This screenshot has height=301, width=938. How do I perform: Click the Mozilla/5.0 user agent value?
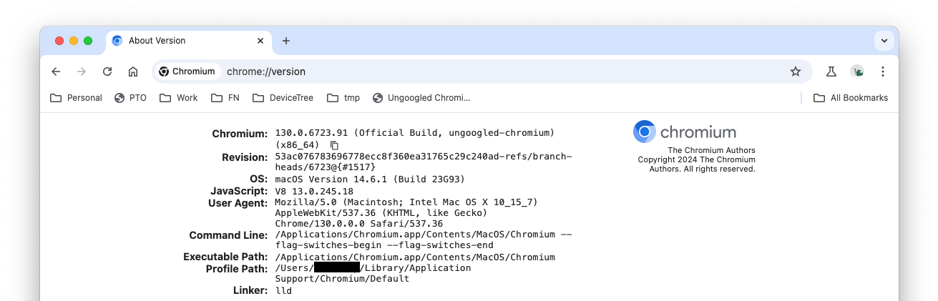click(x=406, y=213)
